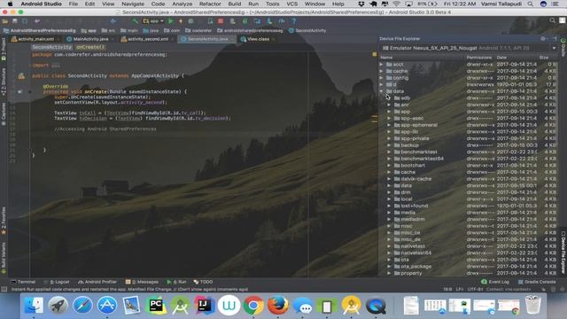Screen dimensions: 567x319
Task: Open Trash in the Dock
Action: tap(532, 306)
